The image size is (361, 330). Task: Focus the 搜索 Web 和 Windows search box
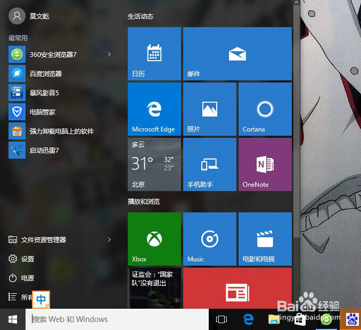(117, 319)
